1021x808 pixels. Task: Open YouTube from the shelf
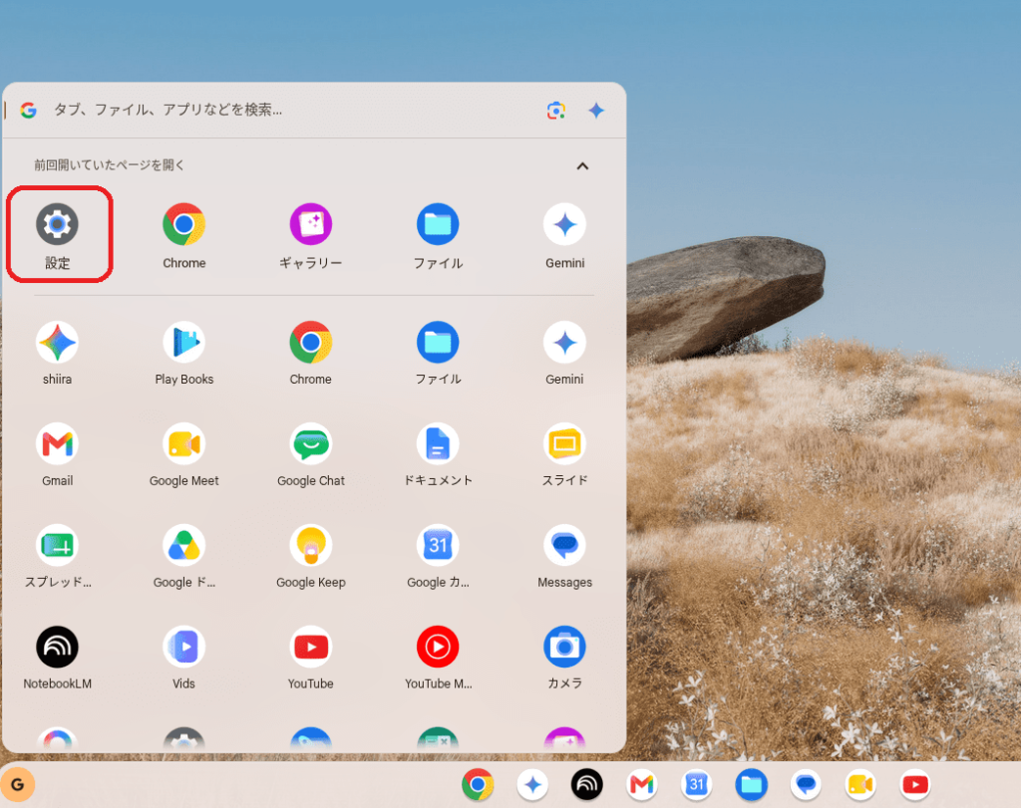point(915,784)
